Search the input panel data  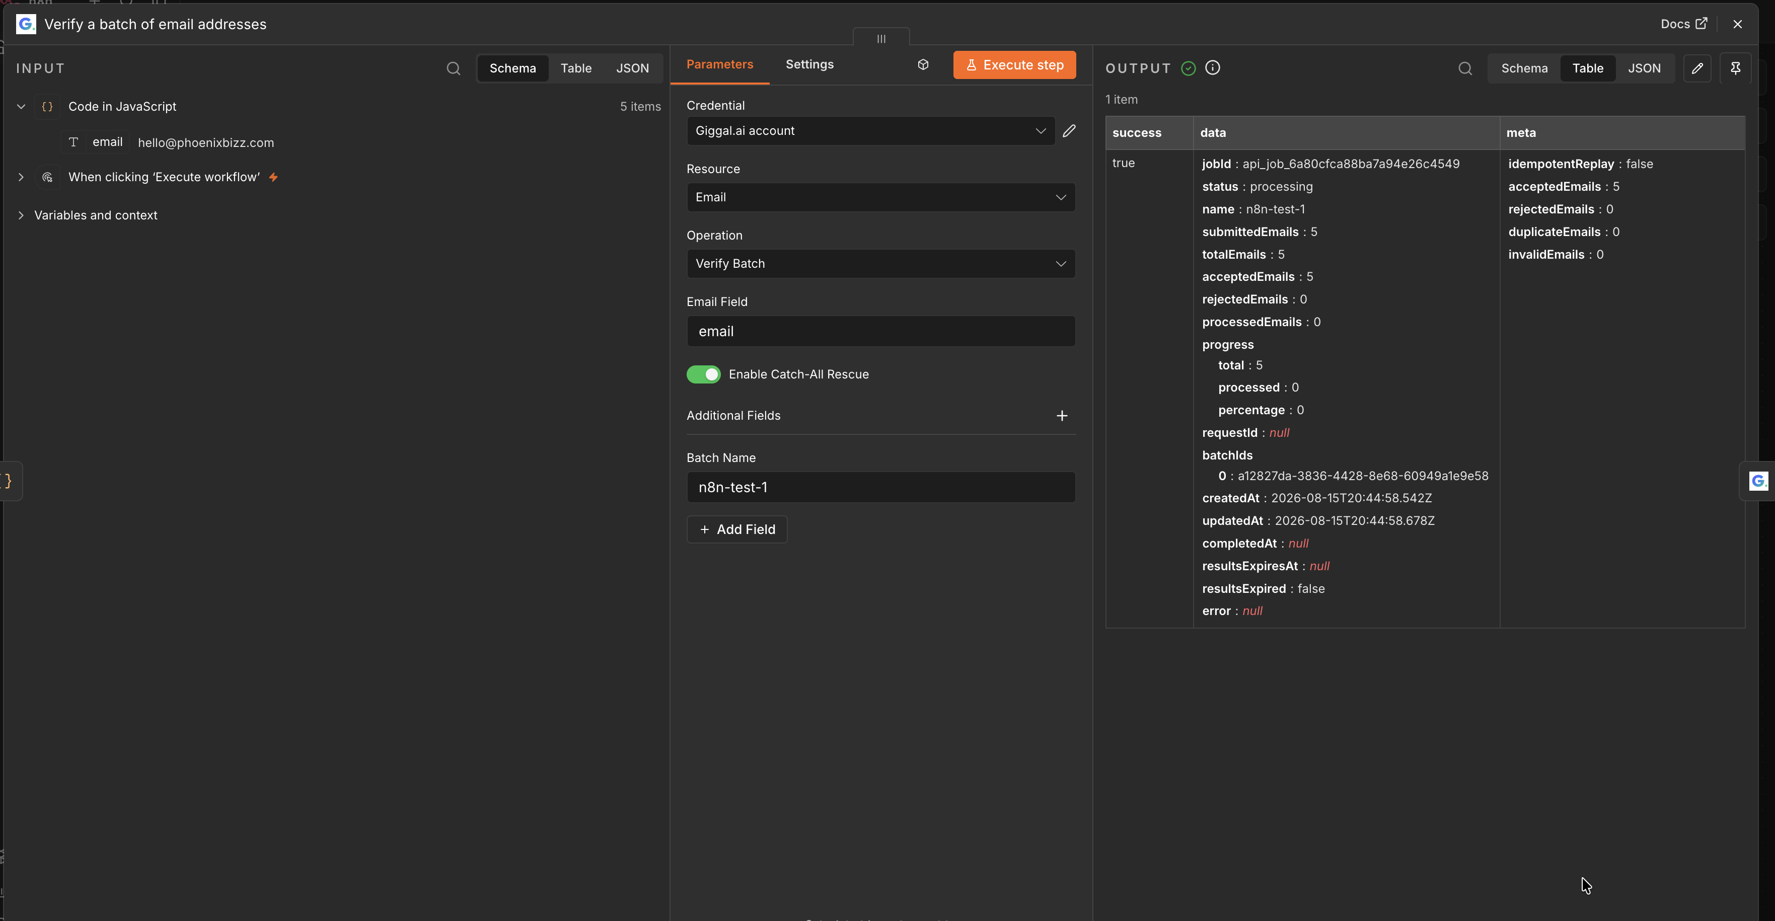(x=453, y=68)
